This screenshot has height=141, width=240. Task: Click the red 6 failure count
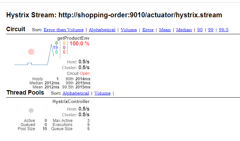(x=64, y=52)
